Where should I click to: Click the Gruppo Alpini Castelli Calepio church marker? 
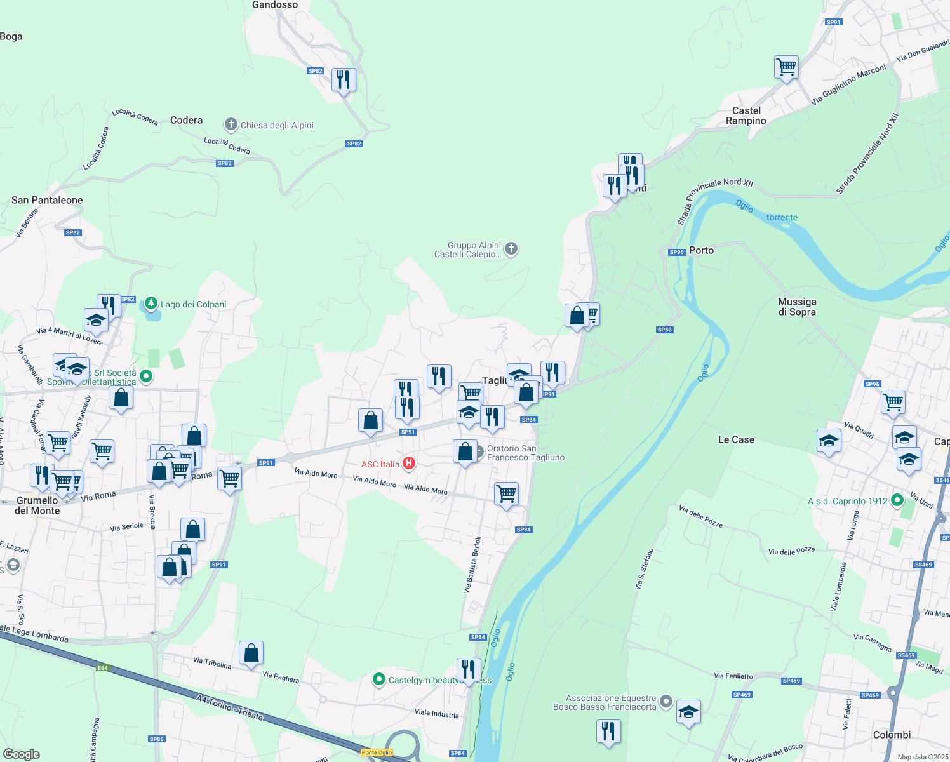coord(511,249)
